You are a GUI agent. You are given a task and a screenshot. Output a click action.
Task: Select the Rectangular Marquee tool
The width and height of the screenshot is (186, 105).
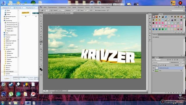click(41, 19)
